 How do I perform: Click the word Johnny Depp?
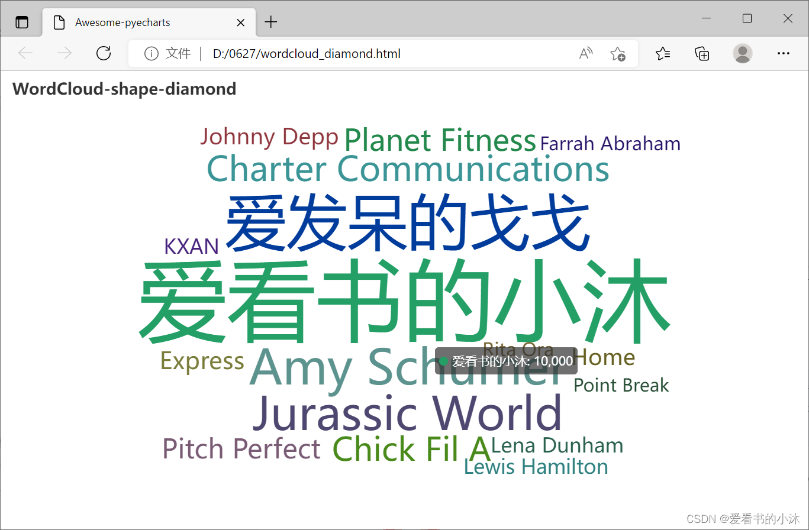tap(269, 137)
